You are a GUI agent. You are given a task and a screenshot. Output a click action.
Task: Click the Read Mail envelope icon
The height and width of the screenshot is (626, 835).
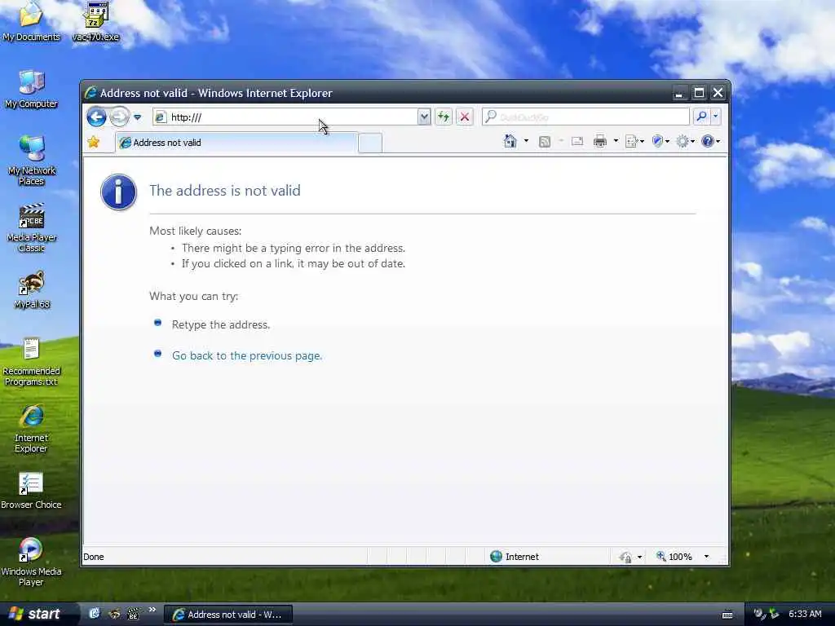pyautogui.click(x=577, y=141)
